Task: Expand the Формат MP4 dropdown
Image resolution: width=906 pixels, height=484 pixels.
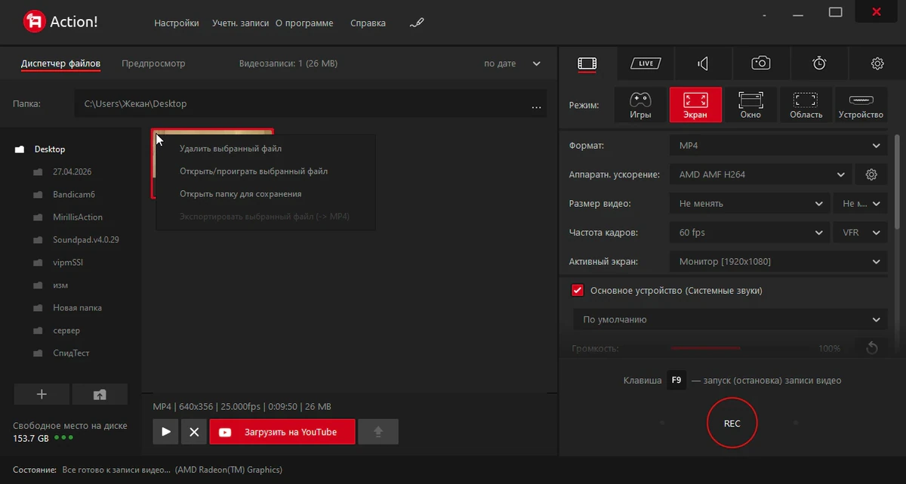Action: (778, 145)
